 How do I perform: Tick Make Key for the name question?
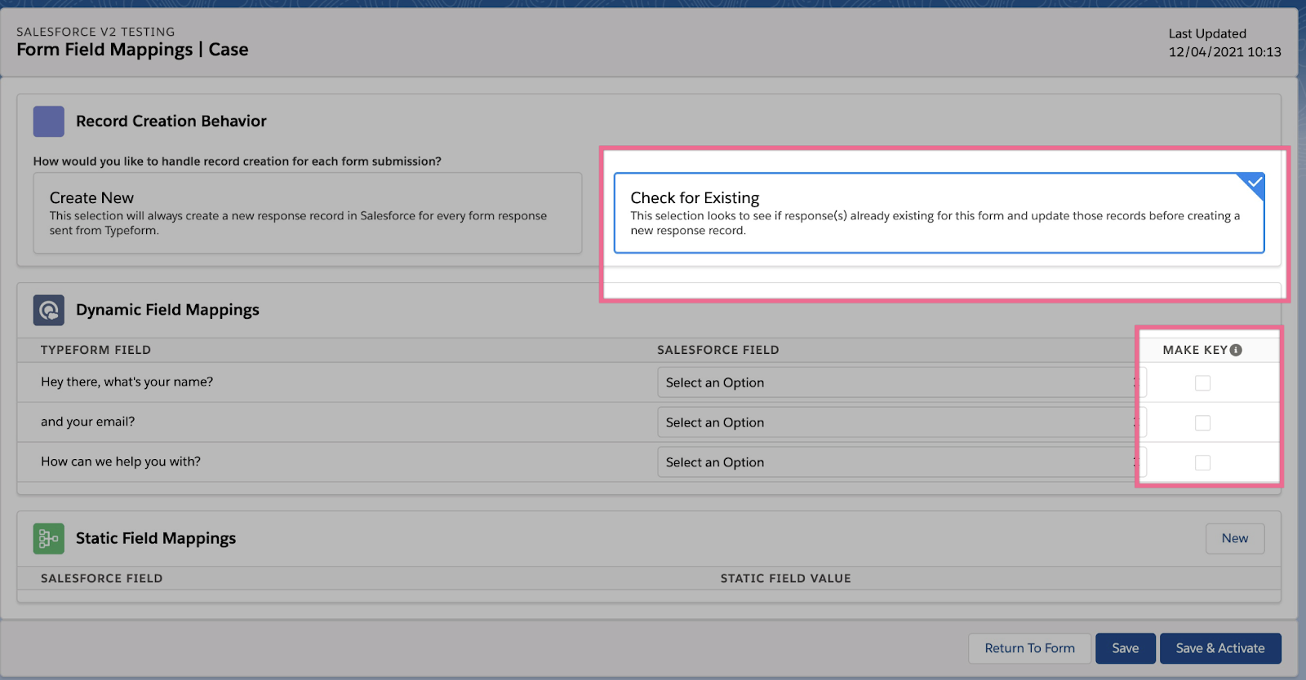[x=1202, y=382]
